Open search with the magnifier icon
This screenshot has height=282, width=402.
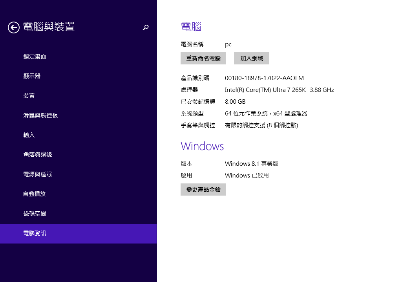point(146,27)
